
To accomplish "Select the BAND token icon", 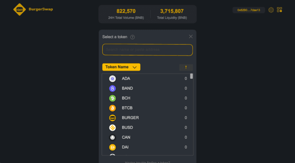I will click(x=112, y=88).
